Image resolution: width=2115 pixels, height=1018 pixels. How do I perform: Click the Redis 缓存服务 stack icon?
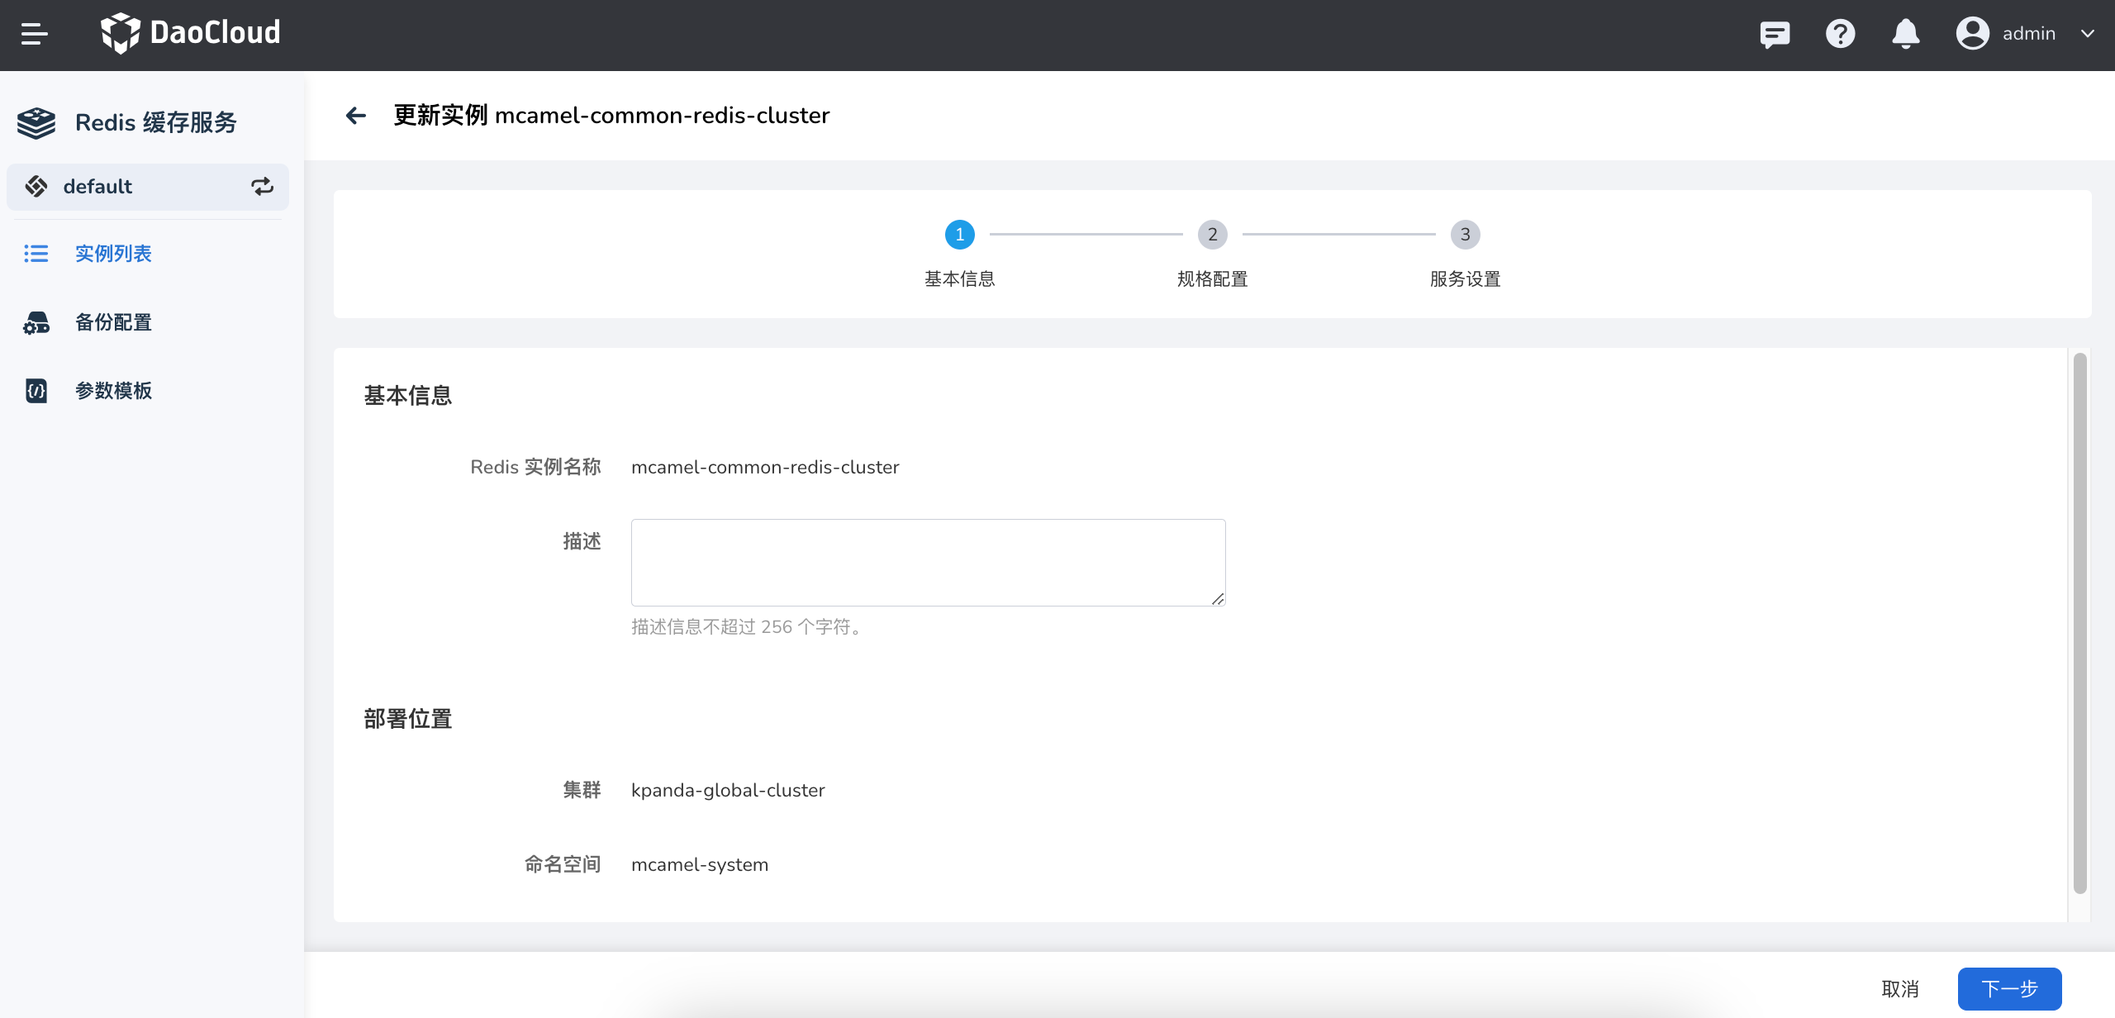(36, 123)
